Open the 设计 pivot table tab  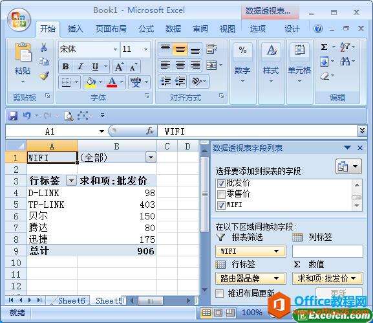coord(292,29)
